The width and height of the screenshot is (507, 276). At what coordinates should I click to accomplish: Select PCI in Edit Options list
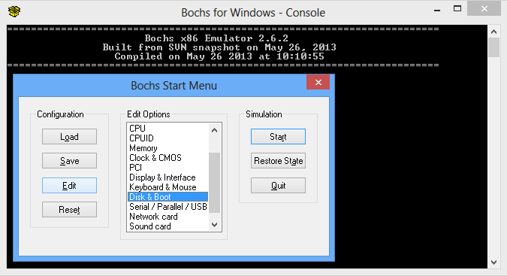click(168, 167)
